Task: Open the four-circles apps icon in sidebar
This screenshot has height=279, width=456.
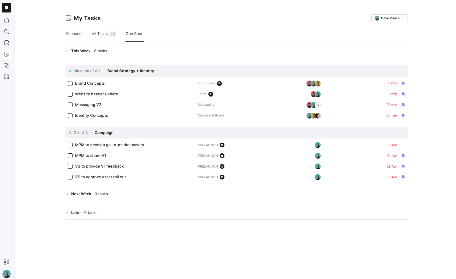Action: 7,77
